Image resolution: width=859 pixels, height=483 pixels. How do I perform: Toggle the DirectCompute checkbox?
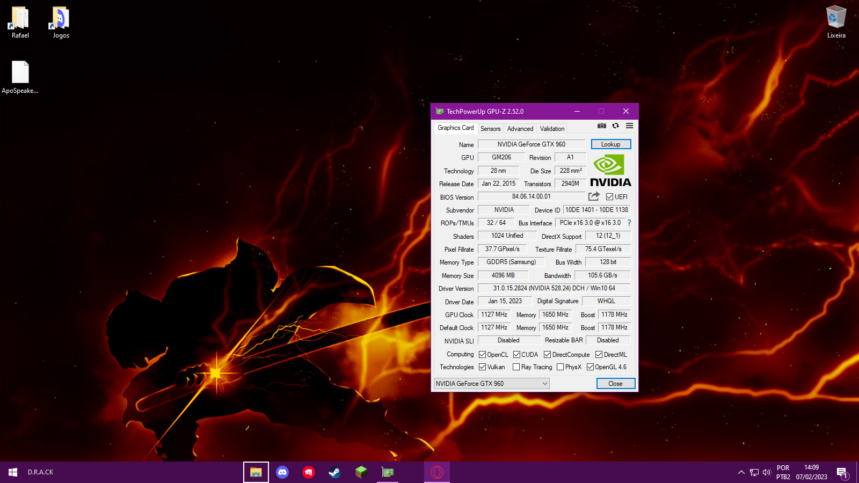click(547, 355)
